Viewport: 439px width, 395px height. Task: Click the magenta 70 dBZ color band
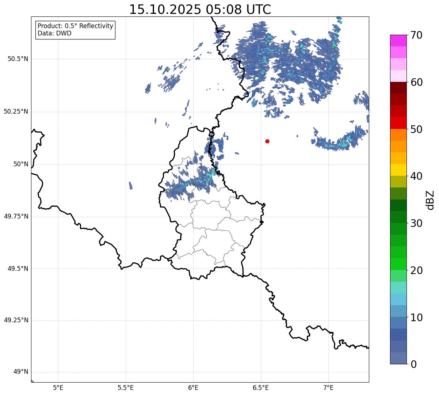tap(398, 41)
